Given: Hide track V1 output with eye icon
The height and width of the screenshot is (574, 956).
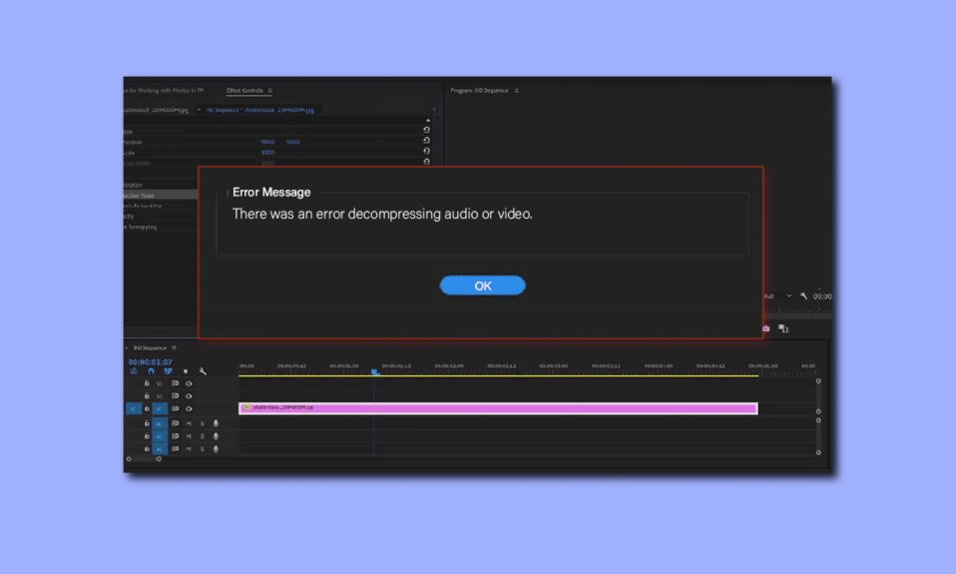Looking at the screenshot, I should point(189,408).
